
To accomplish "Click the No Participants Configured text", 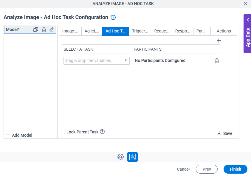I will point(160,60).
